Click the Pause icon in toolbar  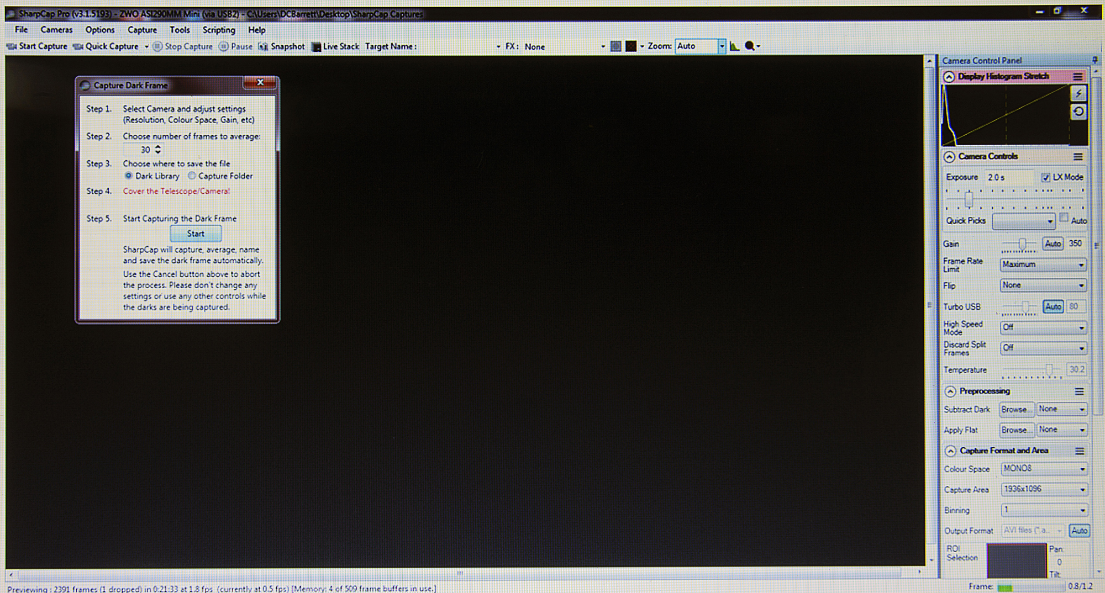[x=223, y=46]
